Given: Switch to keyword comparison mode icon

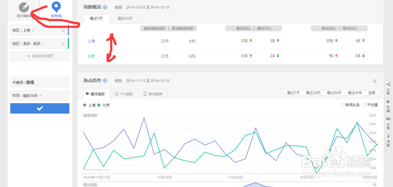Looking at the screenshot, I should tap(24, 7).
